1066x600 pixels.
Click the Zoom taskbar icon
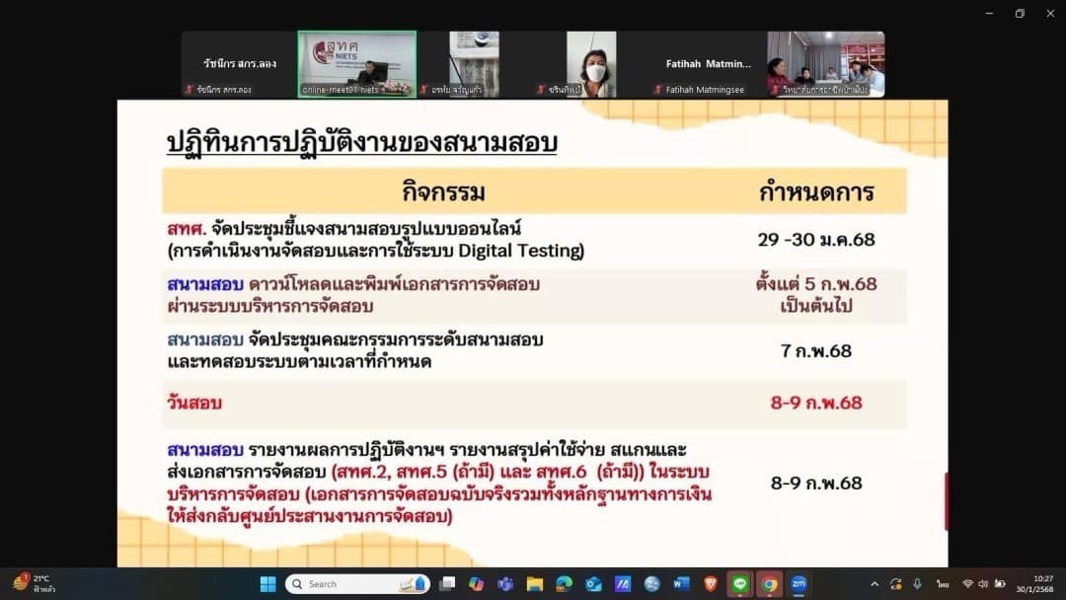point(799,584)
